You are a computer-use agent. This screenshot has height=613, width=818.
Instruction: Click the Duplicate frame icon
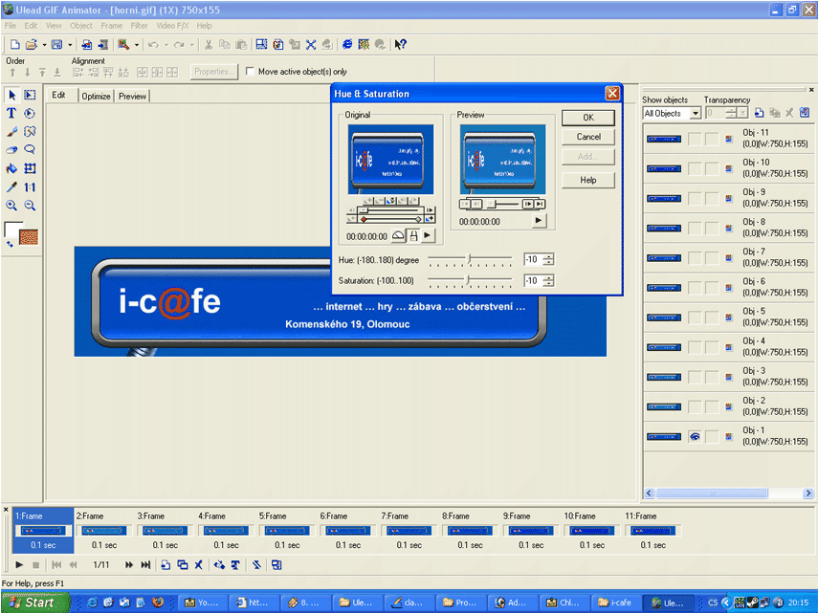182,564
